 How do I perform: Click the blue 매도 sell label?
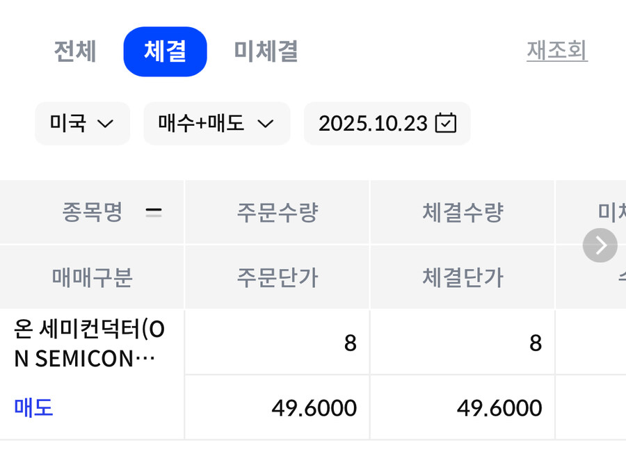click(33, 407)
